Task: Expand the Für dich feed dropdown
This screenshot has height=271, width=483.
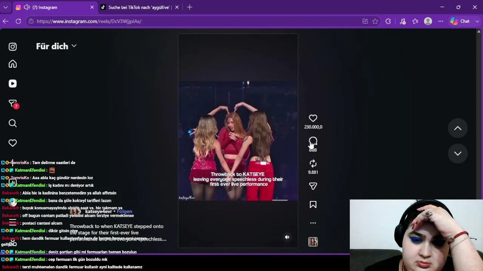Action: tap(74, 46)
